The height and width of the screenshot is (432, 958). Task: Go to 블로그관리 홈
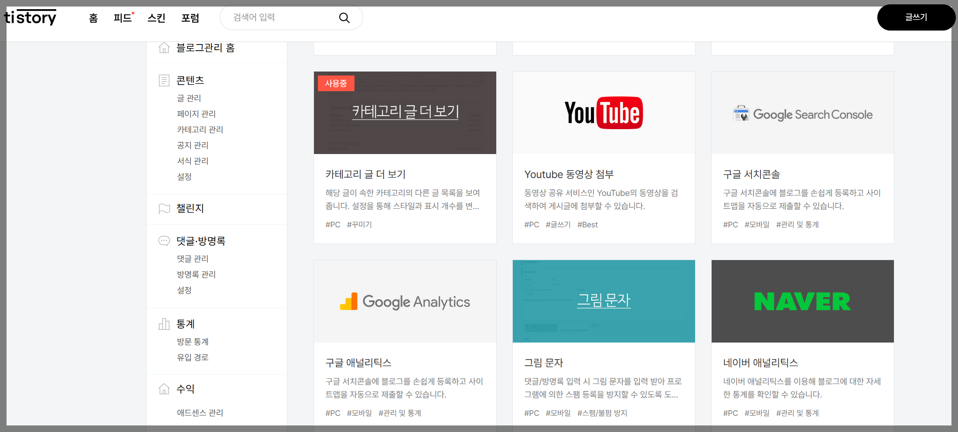(x=205, y=48)
